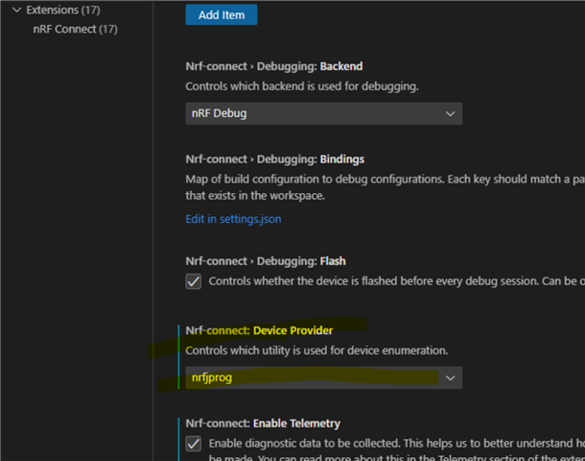Open Edit in settings.json link
The height and width of the screenshot is (461, 585).
(234, 219)
